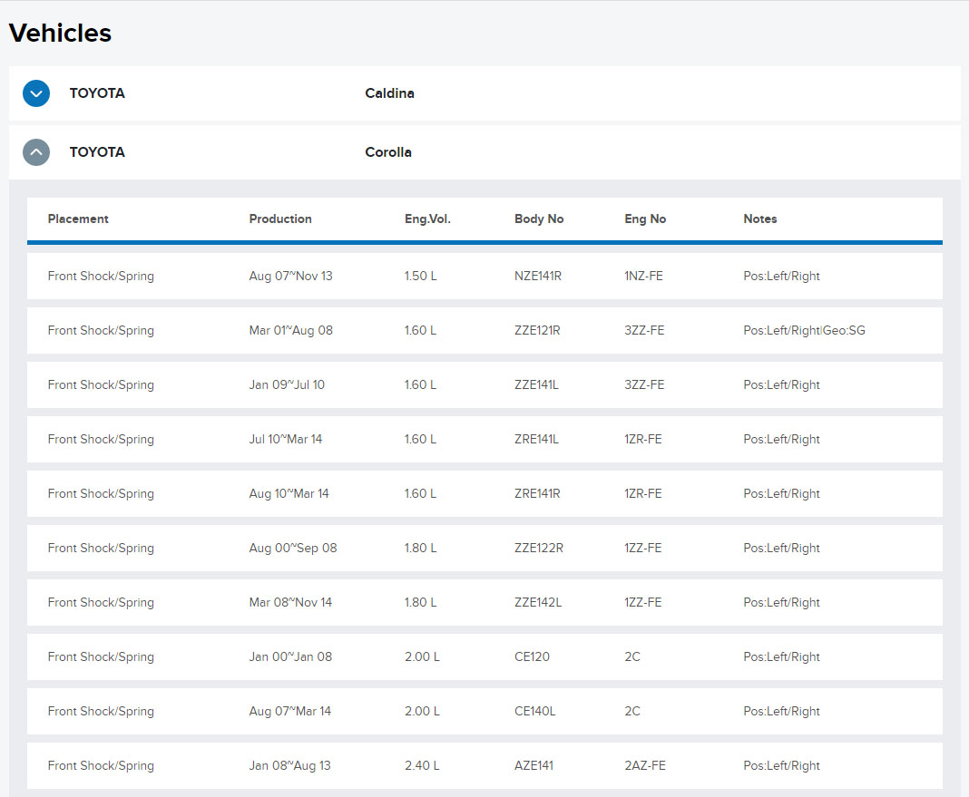The width and height of the screenshot is (969, 797).
Task: Click production date Jan 08~Aug 13
Action: coord(289,765)
